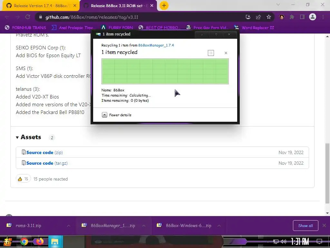Open the Chrome profile menu
This screenshot has width=330, height=248.
[313, 17]
